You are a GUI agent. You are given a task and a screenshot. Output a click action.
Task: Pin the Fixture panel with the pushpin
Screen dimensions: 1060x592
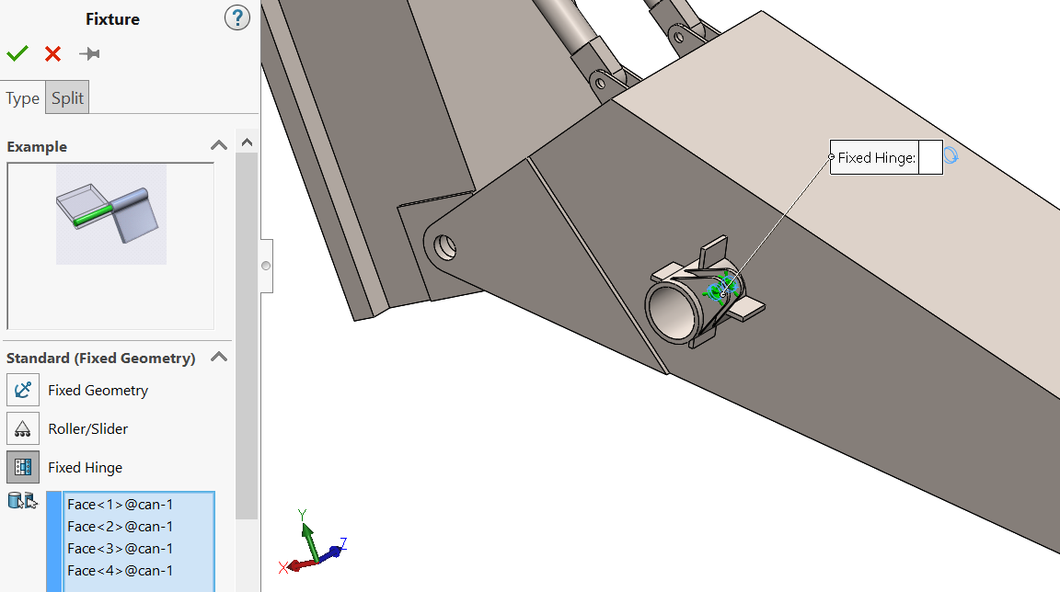[89, 54]
